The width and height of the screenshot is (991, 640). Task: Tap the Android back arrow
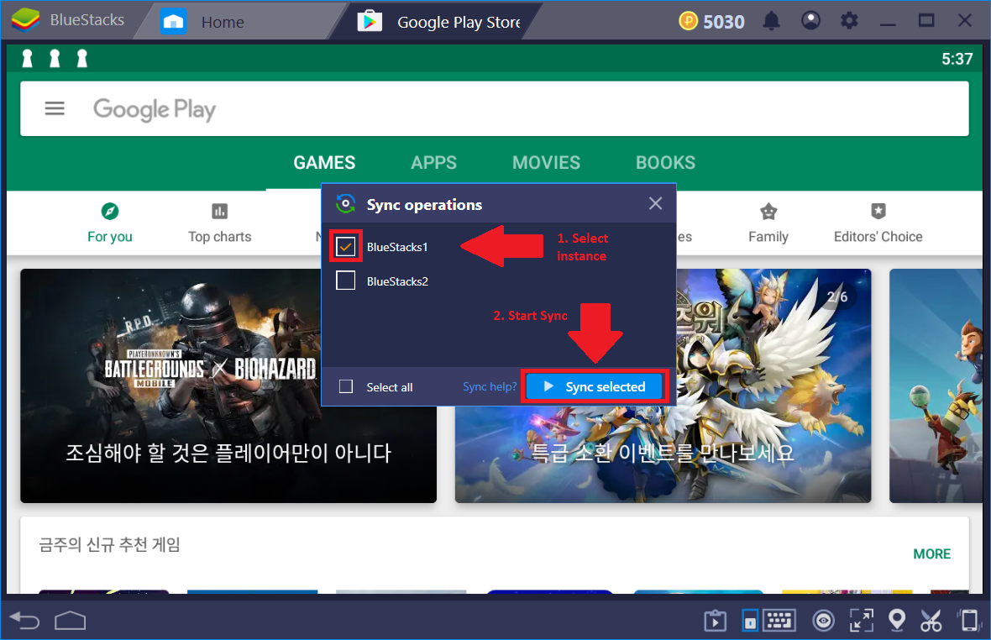click(x=24, y=621)
